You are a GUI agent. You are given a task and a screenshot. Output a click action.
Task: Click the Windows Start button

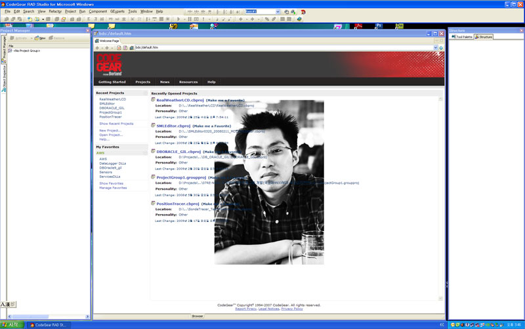(x=12, y=324)
